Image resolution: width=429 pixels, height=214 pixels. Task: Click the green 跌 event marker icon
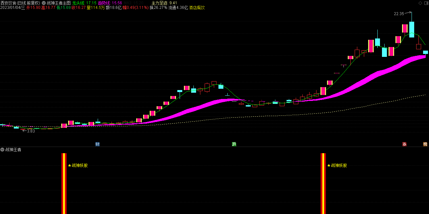pos(234,144)
